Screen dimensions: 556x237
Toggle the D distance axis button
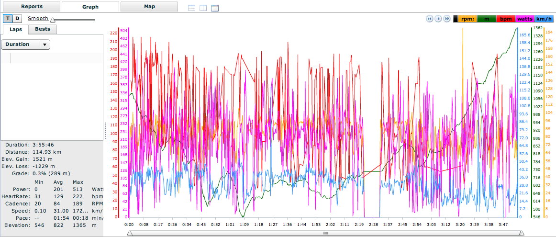pyautogui.click(x=17, y=19)
